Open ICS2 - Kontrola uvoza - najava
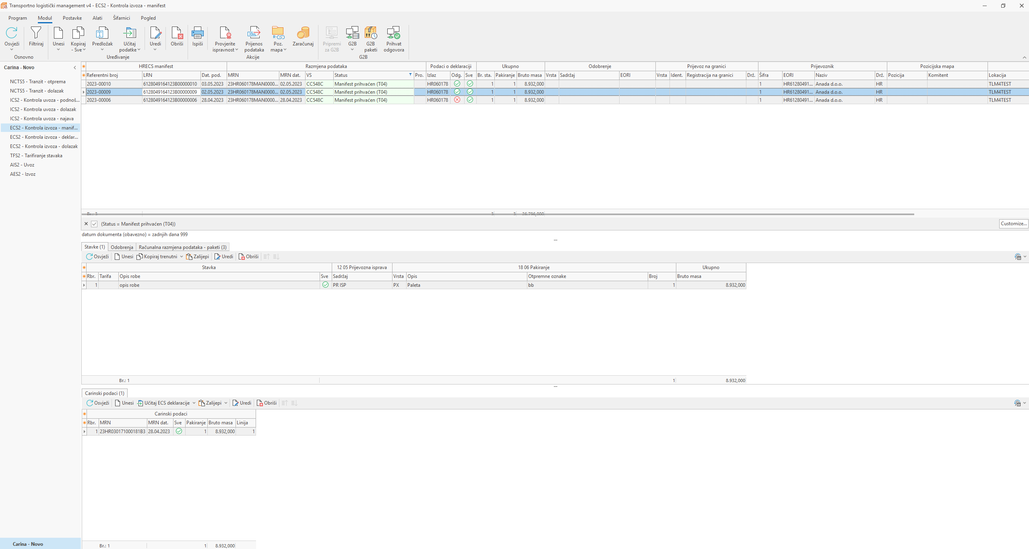Viewport: 1029px width, 549px height. click(x=42, y=119)
